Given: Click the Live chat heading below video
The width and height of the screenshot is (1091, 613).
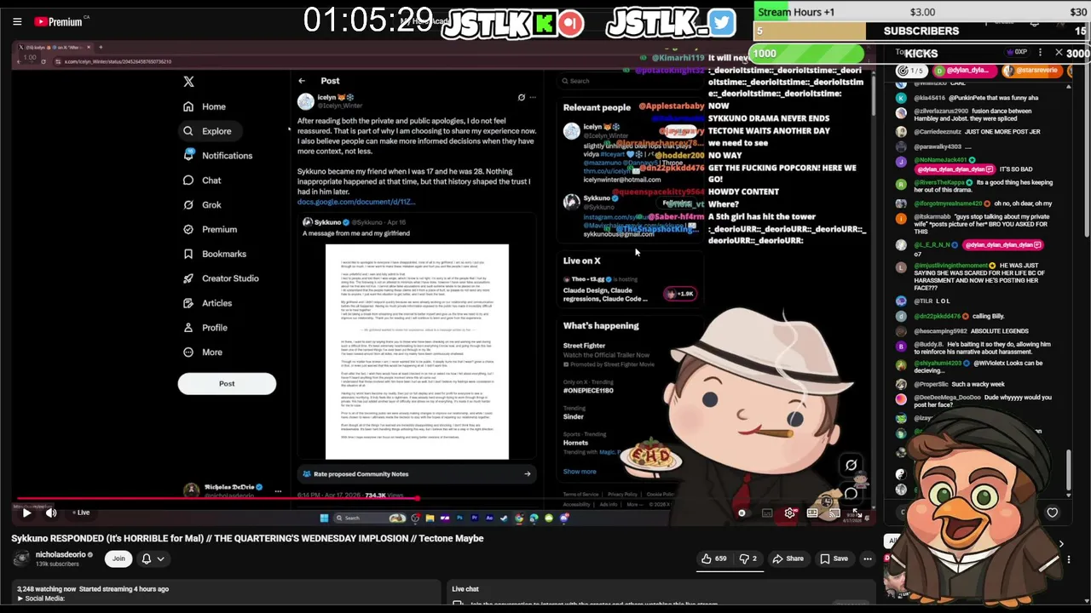Looking at the screenshot, I should (x=465, y=589).
